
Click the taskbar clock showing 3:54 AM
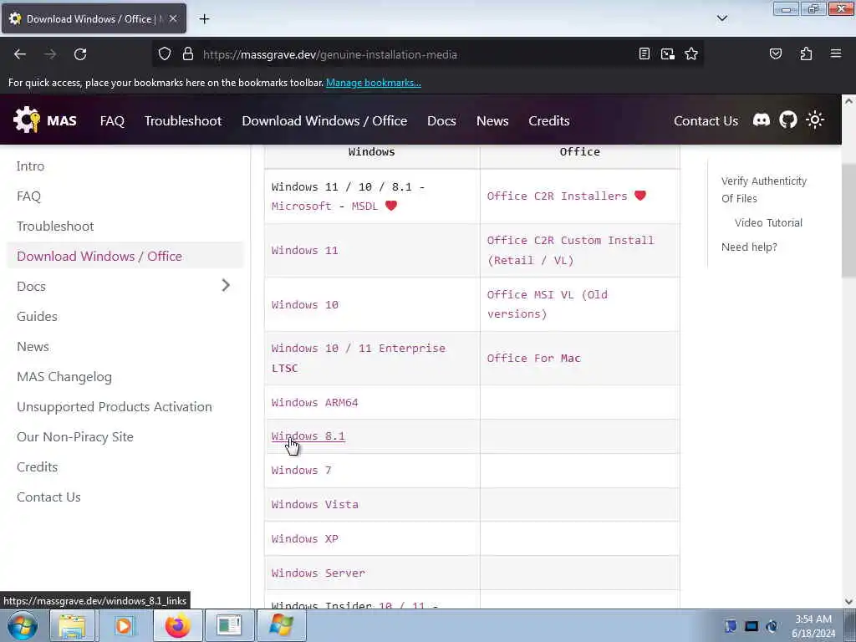[x=813, y=626]
